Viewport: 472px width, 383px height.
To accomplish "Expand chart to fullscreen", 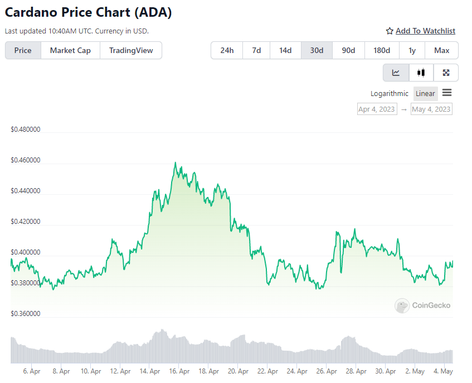I will [446, 73].
